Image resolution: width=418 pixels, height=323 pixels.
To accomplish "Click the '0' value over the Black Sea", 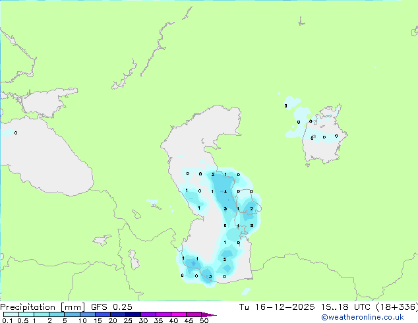I will (x=16, y=132).
